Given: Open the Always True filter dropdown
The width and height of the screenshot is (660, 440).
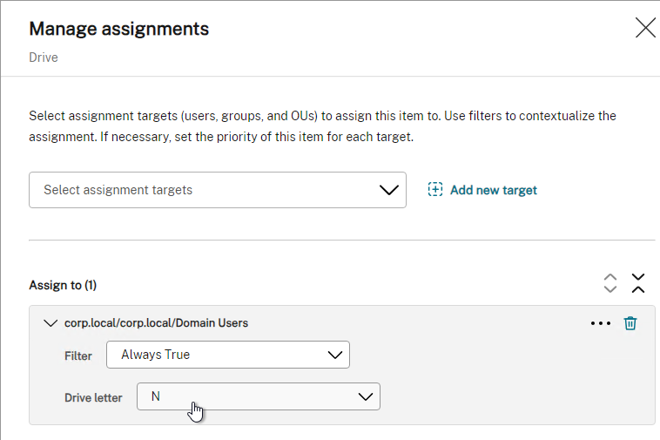Looking at the screenshot, I should 228,355.
